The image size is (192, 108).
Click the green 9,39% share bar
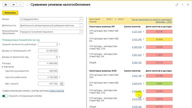click(x=159, y=83)
